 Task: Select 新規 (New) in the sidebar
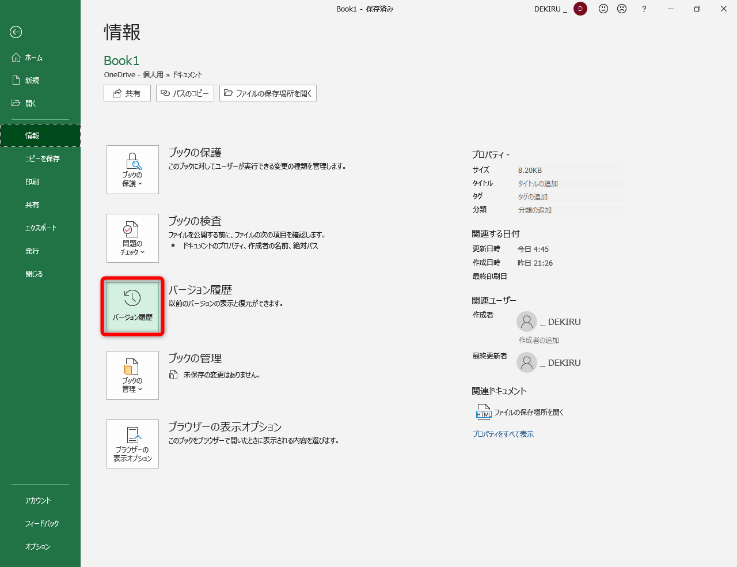(40, 81)
